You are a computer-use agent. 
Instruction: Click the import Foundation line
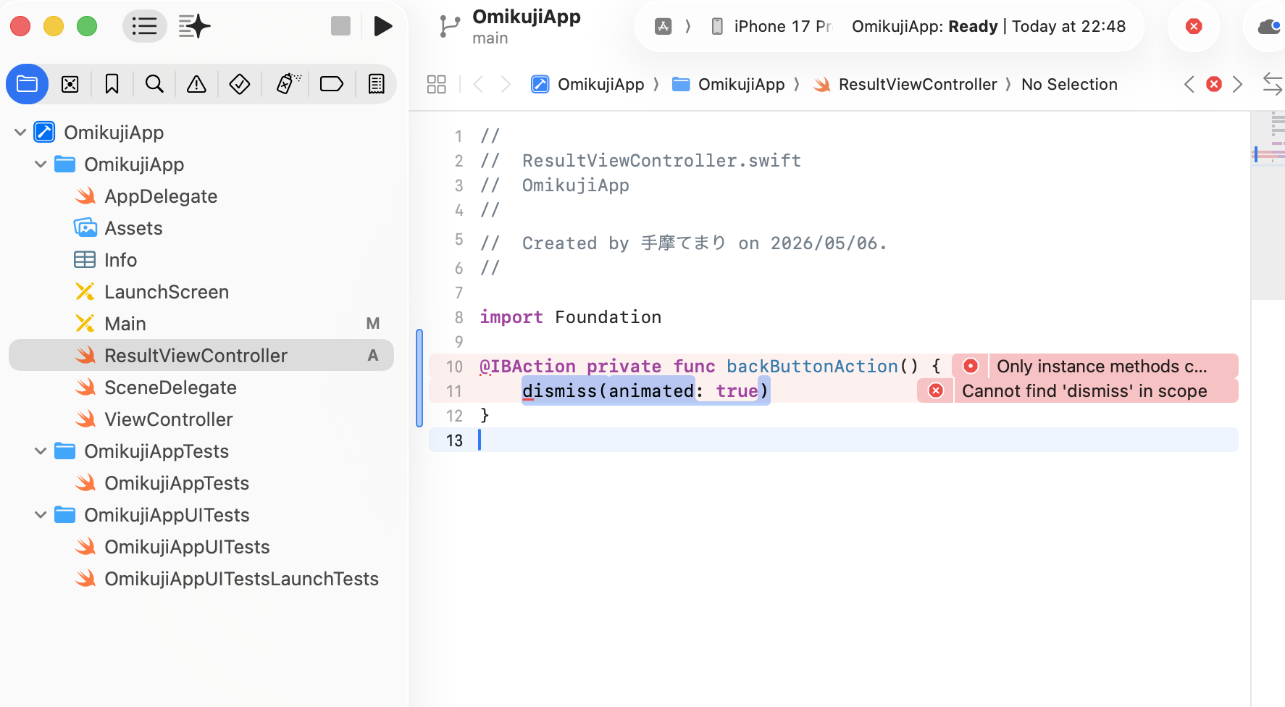(571, 317)
